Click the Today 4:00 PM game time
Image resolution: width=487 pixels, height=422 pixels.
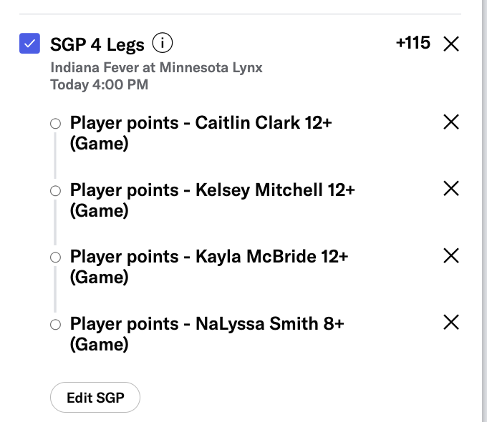(99, 84)
